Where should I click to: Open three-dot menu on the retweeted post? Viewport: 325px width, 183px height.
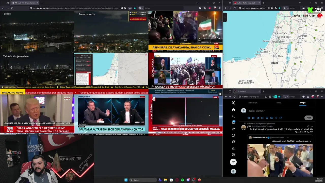(312, 126)
